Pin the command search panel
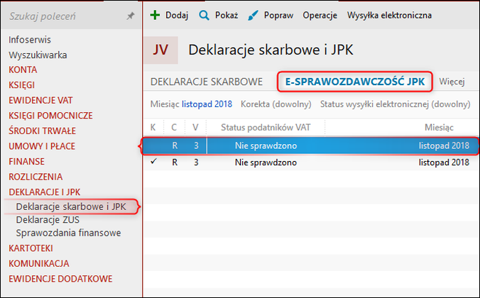480x298 pixels. coord(131,16)
